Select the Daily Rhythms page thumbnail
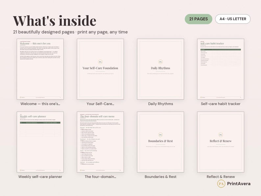The image size is (261, 196). 160,69
